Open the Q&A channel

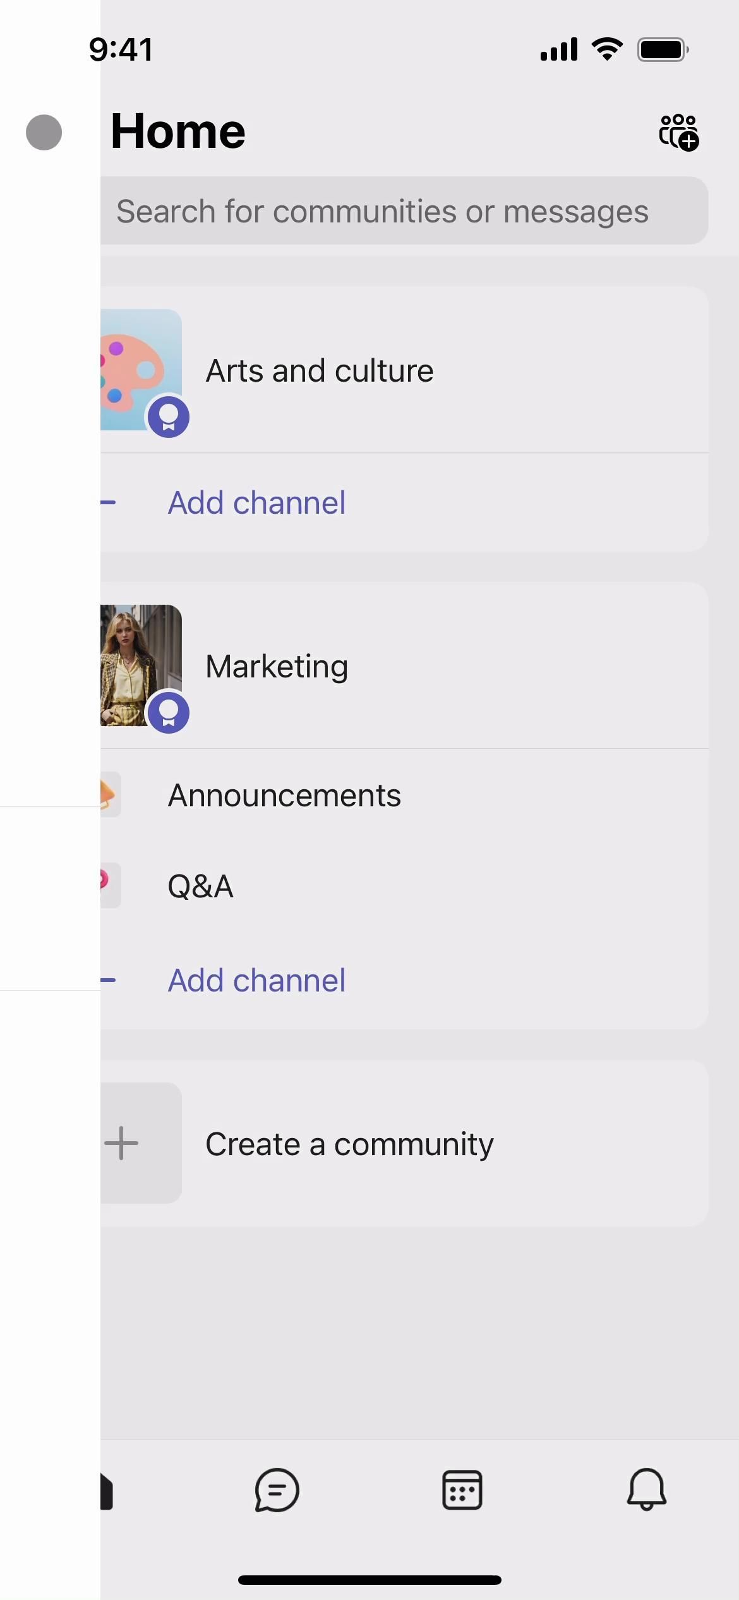tap(200, 886)
